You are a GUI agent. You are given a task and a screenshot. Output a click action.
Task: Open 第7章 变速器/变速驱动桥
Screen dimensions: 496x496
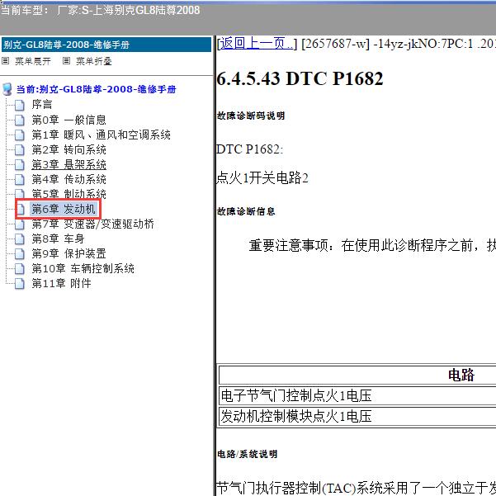[92, 224]
